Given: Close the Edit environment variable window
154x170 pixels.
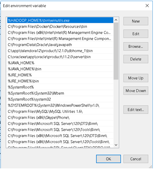Looking at the screenshot, I should [x=147, y=6].
